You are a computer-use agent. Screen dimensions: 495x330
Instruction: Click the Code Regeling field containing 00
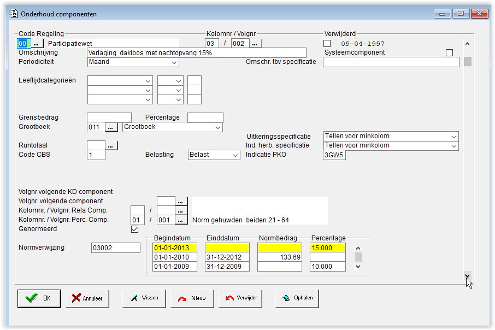(23, 44)
